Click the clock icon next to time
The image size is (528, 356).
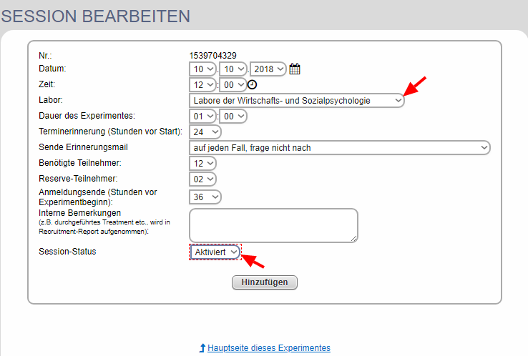(x=252, y=85)
